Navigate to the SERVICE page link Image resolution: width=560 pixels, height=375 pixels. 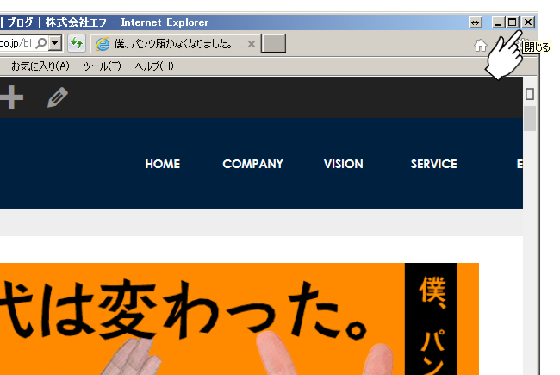[433, 164]
